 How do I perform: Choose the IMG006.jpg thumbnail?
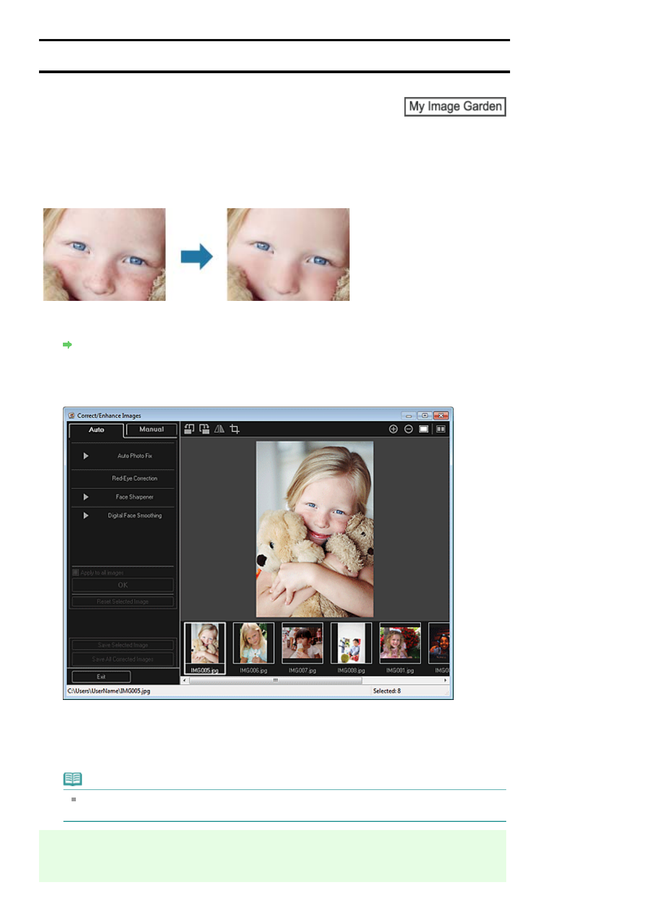254,643
